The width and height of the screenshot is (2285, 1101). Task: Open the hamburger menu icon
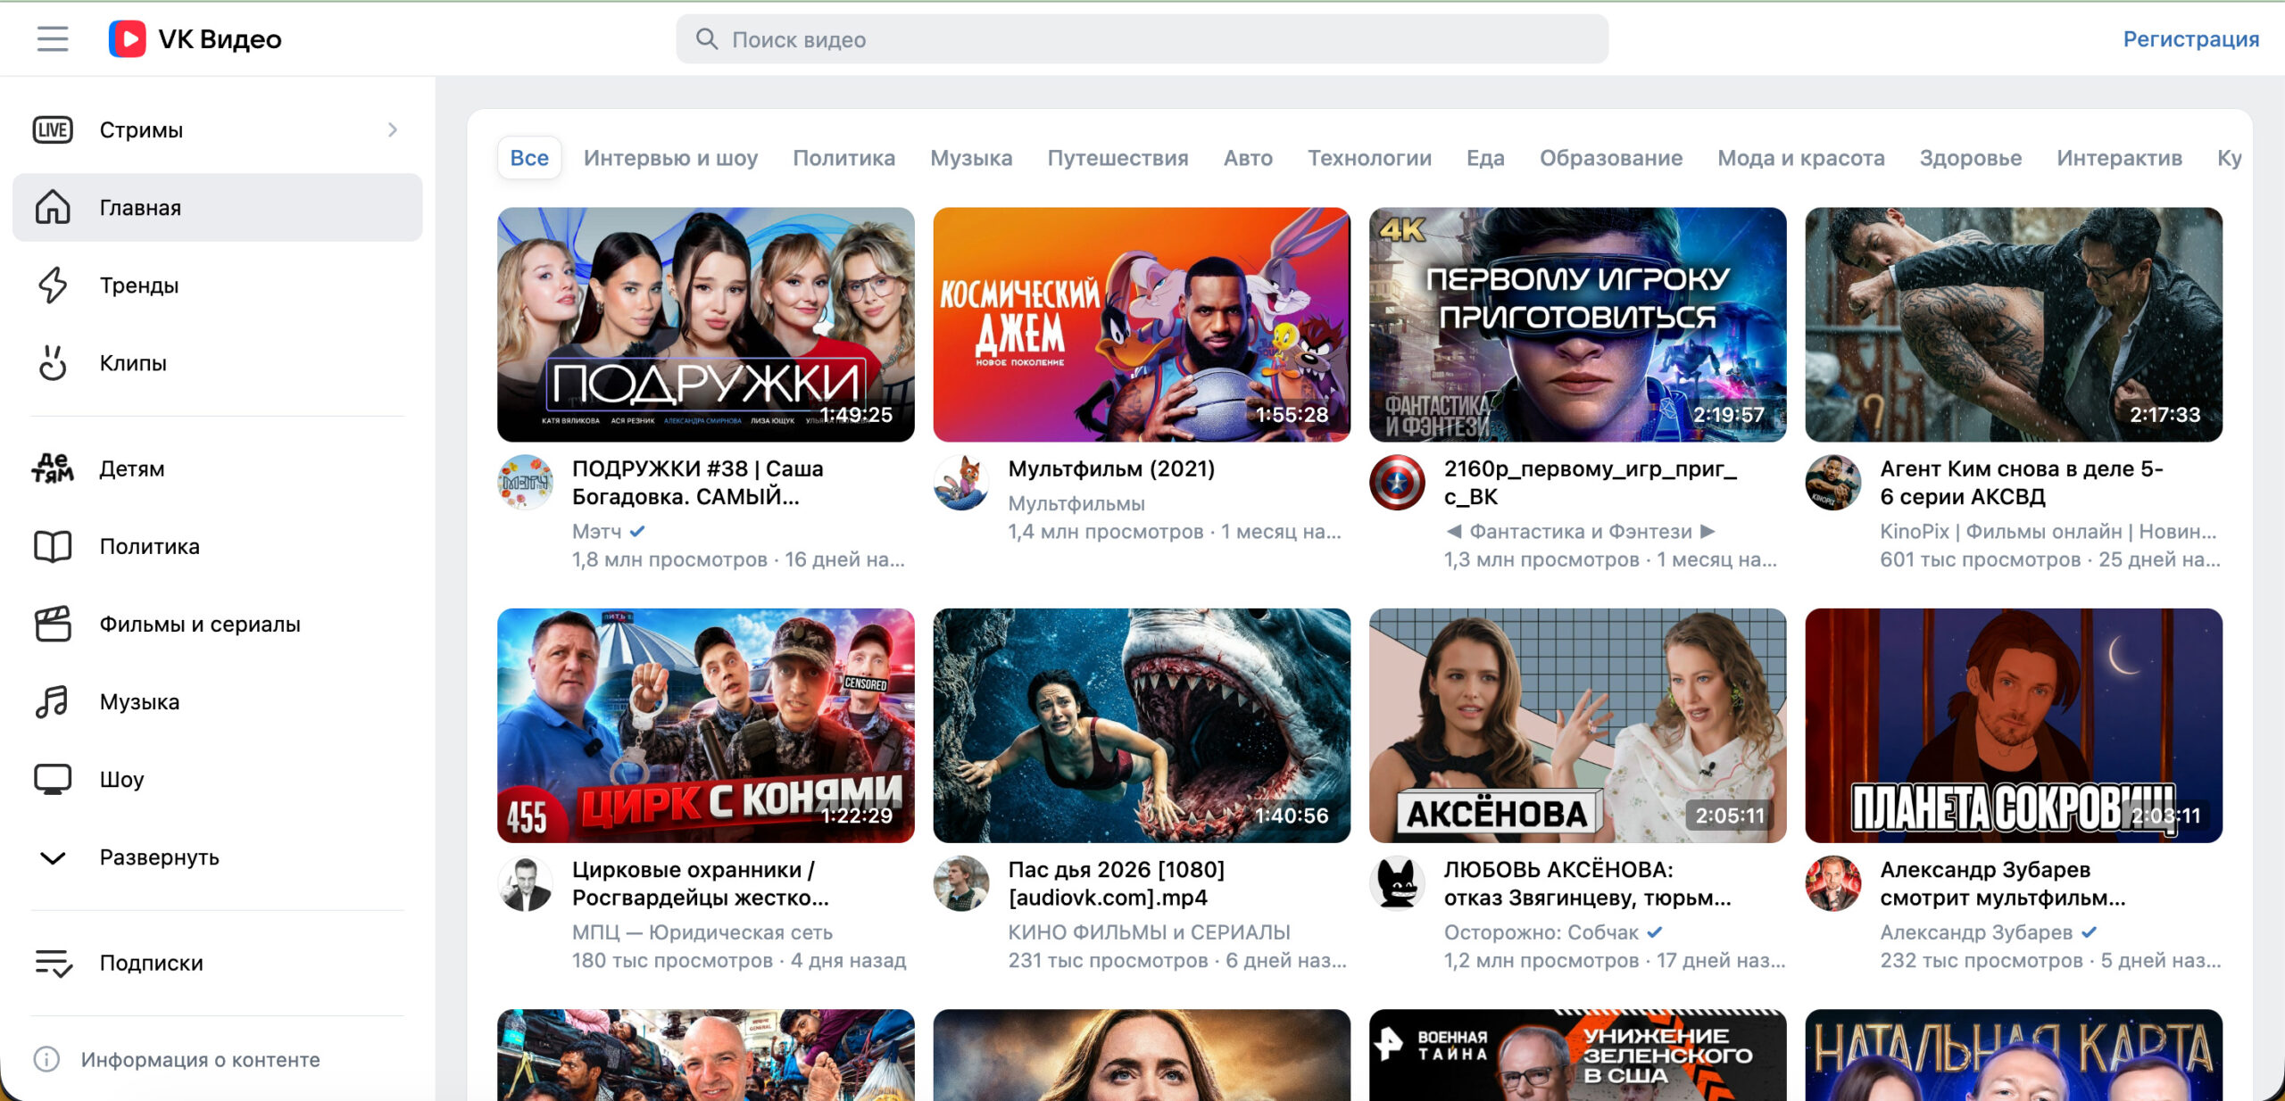point(53,39)
